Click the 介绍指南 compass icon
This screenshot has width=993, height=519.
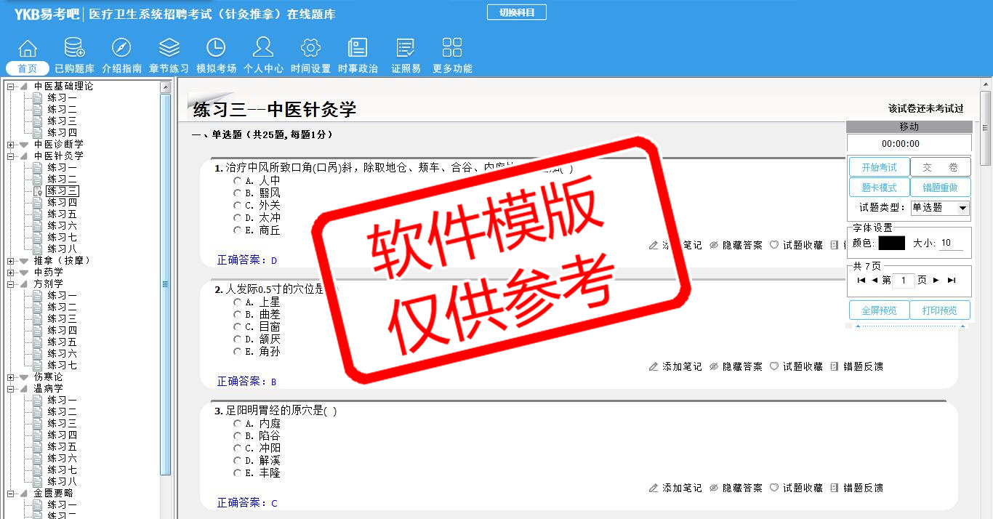click(121, 48)
